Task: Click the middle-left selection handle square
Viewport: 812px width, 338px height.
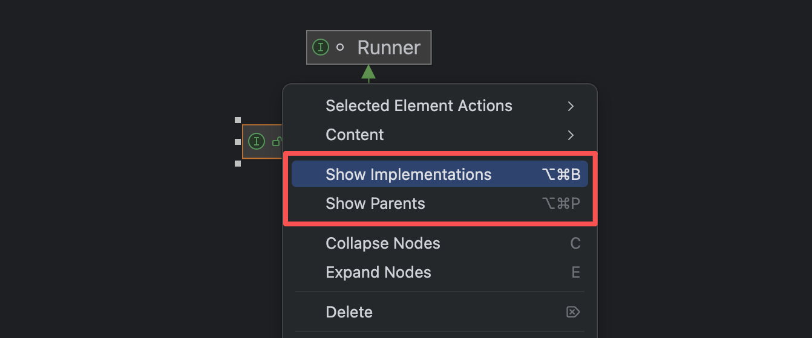Action: click(x=238, y=142)
